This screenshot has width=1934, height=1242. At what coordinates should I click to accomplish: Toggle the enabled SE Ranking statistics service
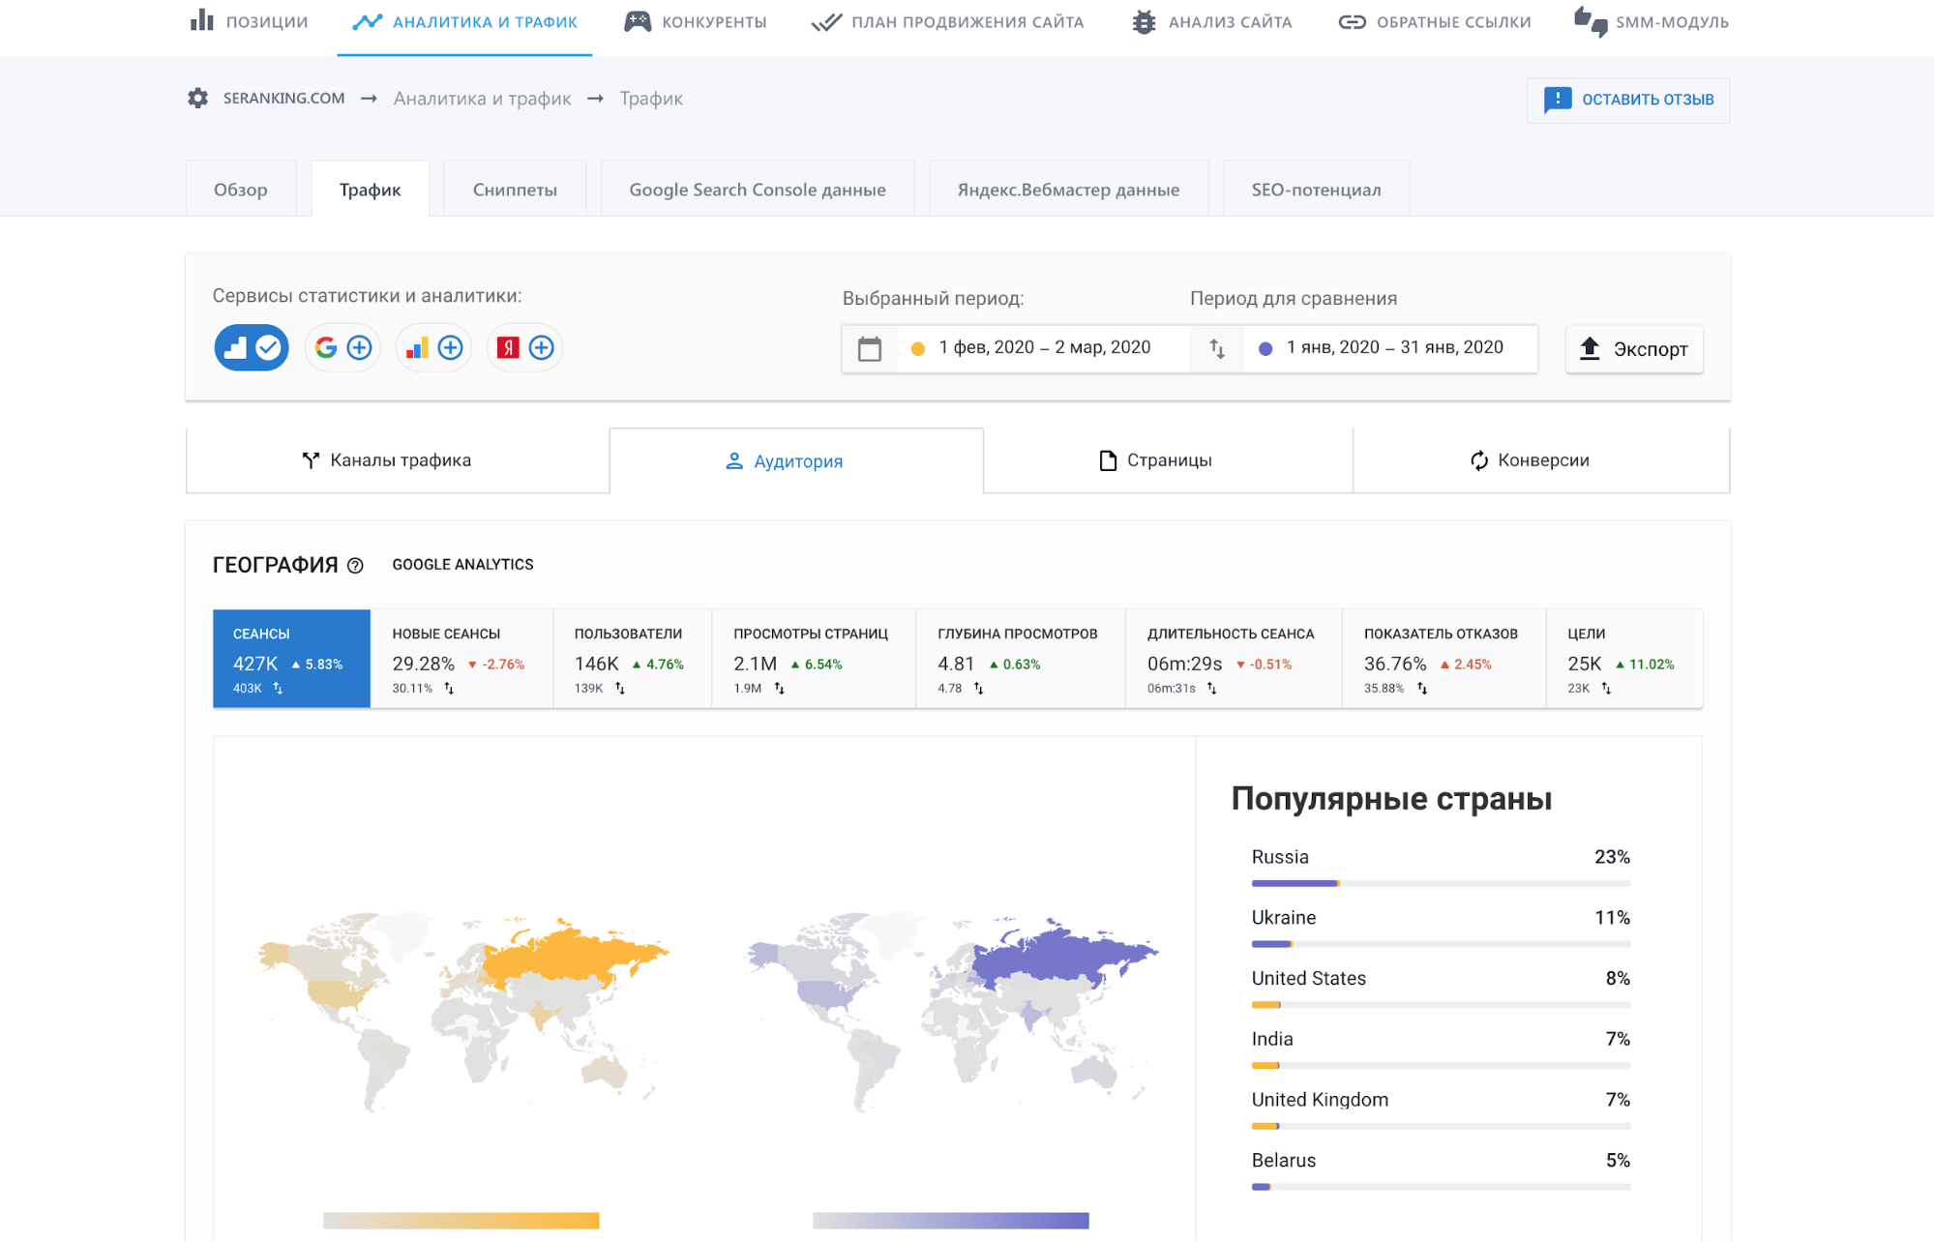[x=252, y=347]
